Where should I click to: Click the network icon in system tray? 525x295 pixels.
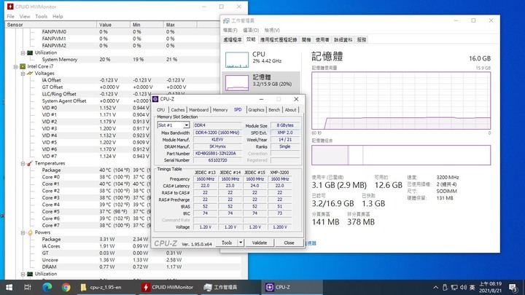click(x=454, y=287)
